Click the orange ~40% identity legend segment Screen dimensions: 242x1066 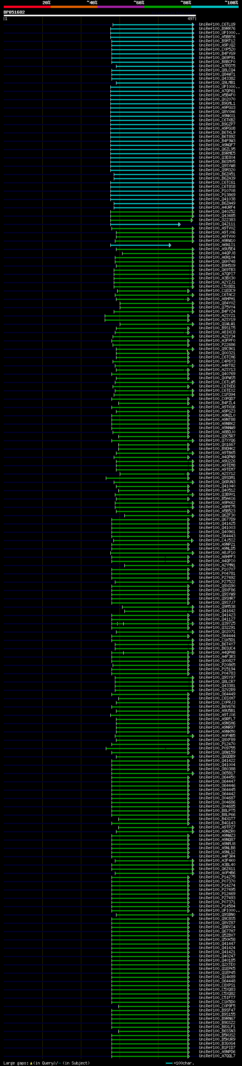[x=74, y=7]
